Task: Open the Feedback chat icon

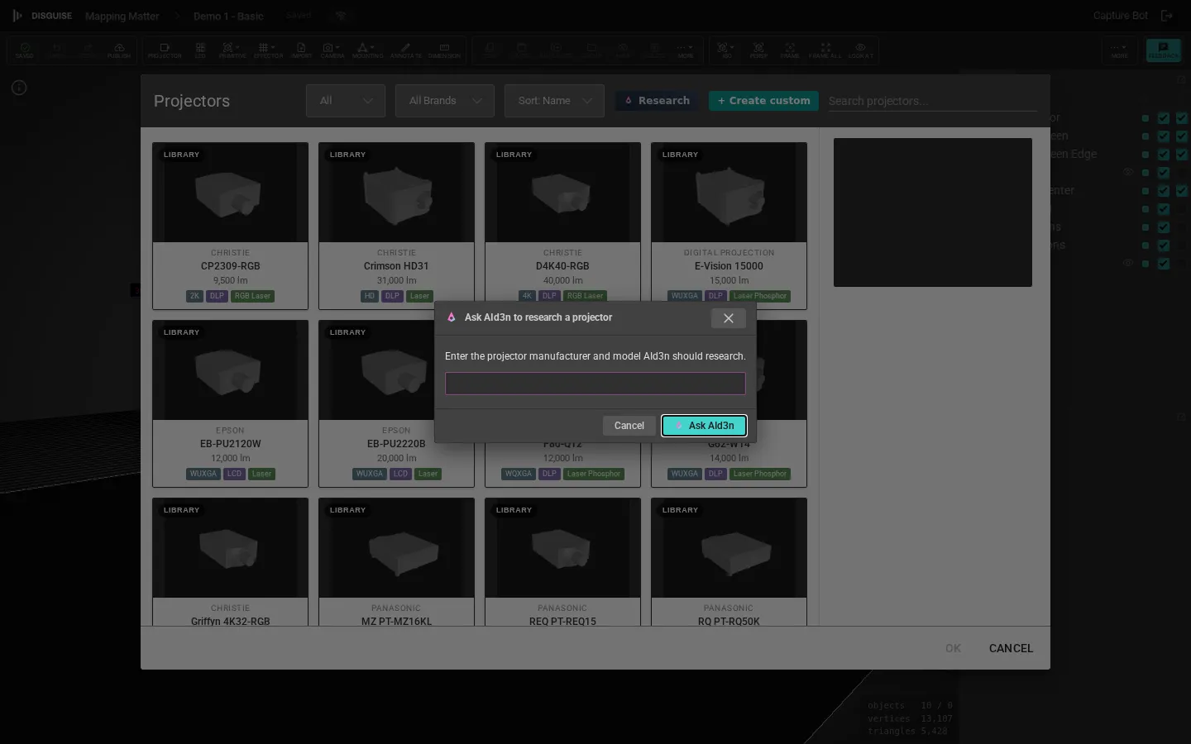Action: coord(1163,50)
